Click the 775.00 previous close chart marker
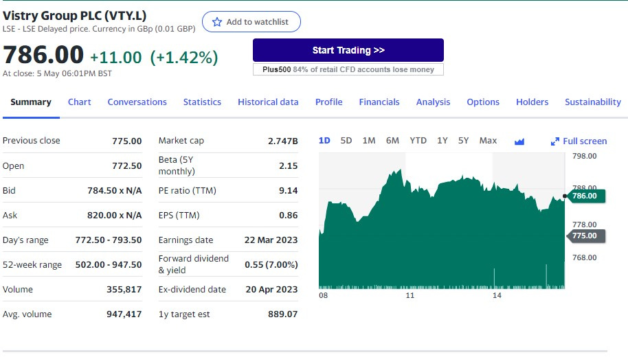This screenshot has width=628, height=357. pos(585,235)
